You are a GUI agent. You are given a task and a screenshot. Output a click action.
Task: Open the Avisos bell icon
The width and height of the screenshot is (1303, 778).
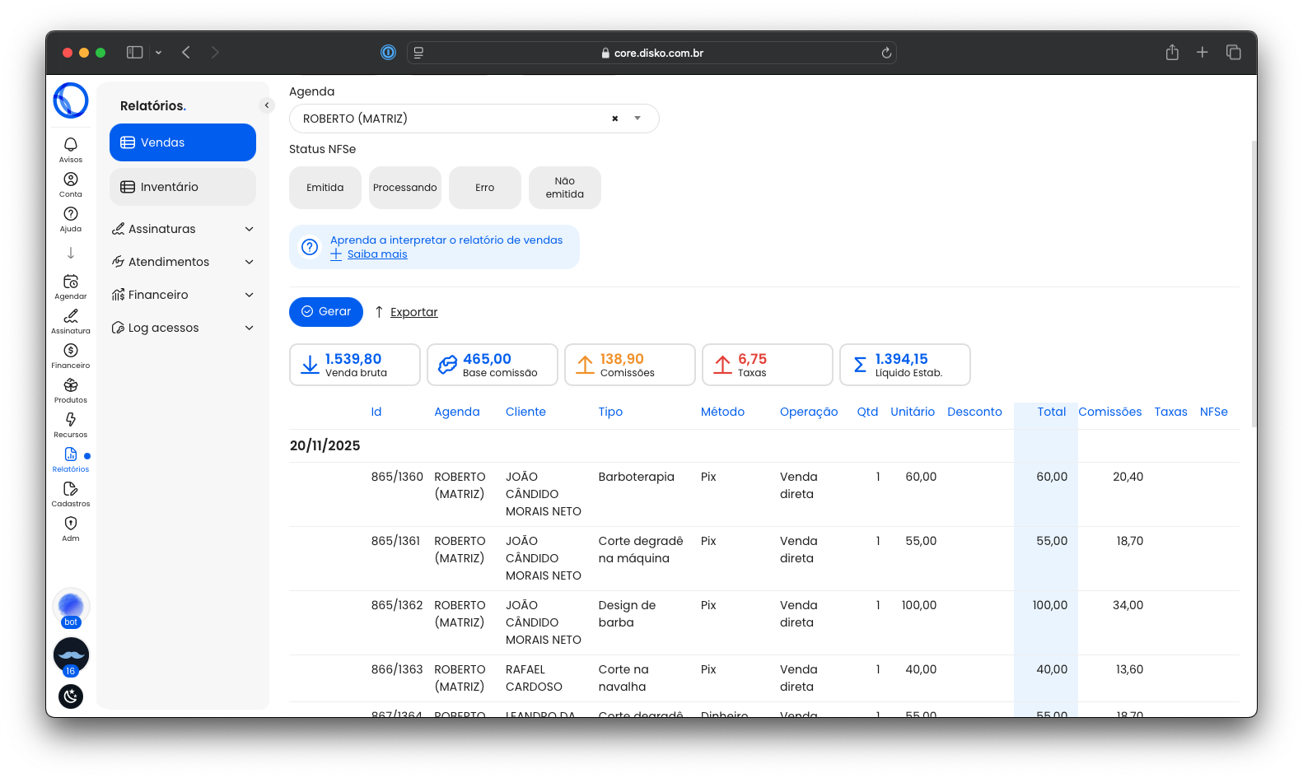click(x=71, y=145)
